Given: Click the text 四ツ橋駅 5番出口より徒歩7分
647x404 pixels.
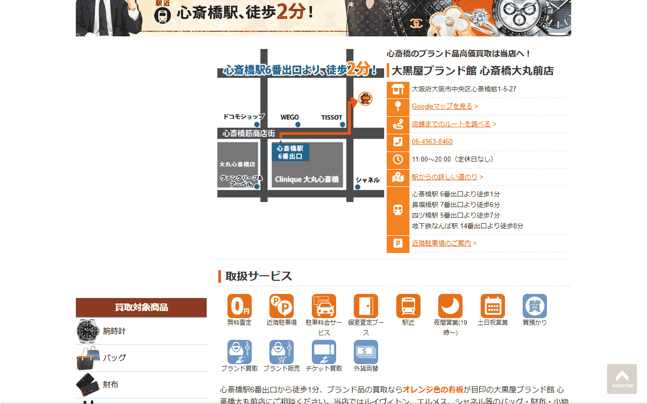Looking at the screenshot, I should [456, 216].
